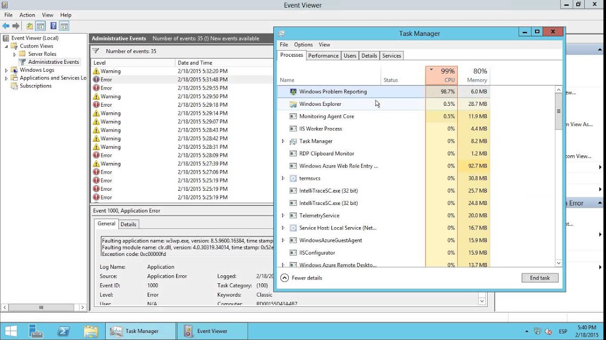This screenshot has width=606, height=340.
Task: Open the Action menu in Event Viewer
Action: pos(27,15)
